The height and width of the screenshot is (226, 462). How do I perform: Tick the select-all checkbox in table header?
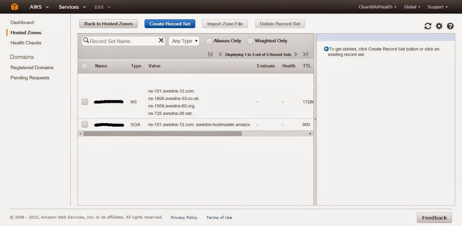[x=85, y=66]
